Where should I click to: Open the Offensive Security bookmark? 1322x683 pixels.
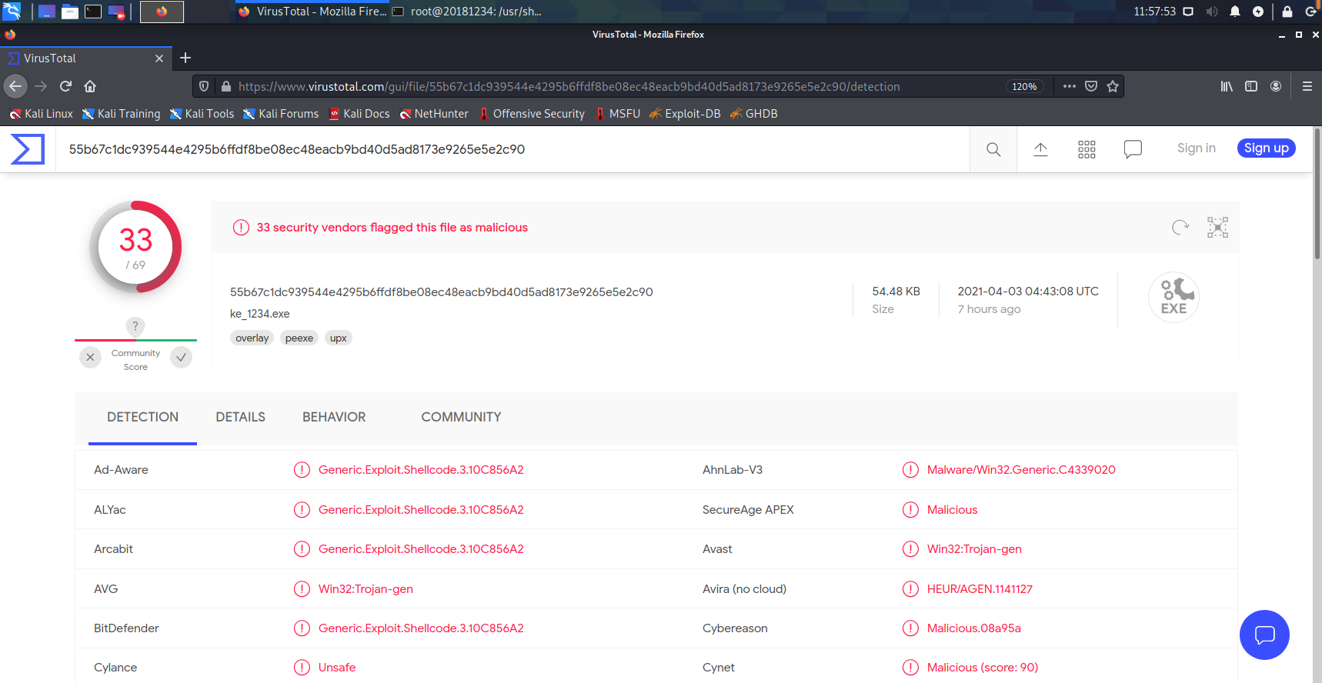point(531,114)
